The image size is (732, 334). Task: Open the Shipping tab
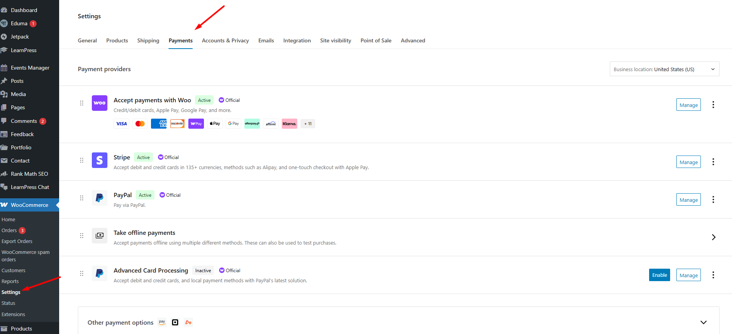click(x=148, y=40)
